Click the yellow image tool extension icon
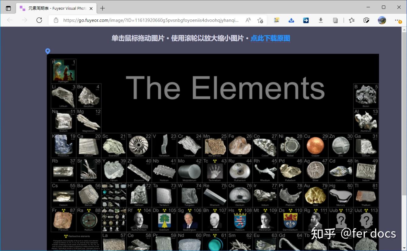The height and width of the screenshot is (251, 407). coord(276,20)
